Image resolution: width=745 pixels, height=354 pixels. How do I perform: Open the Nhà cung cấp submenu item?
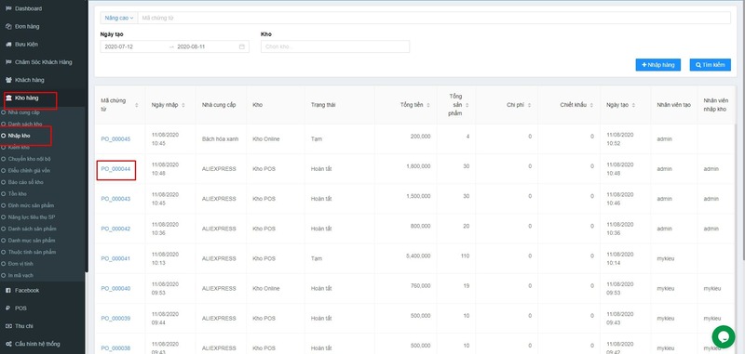24,112
